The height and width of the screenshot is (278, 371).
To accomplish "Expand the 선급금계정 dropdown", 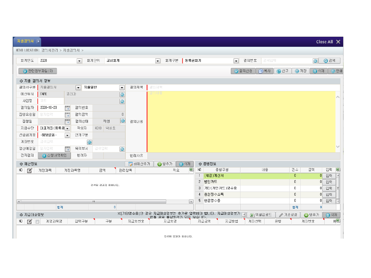I will 67,135.
